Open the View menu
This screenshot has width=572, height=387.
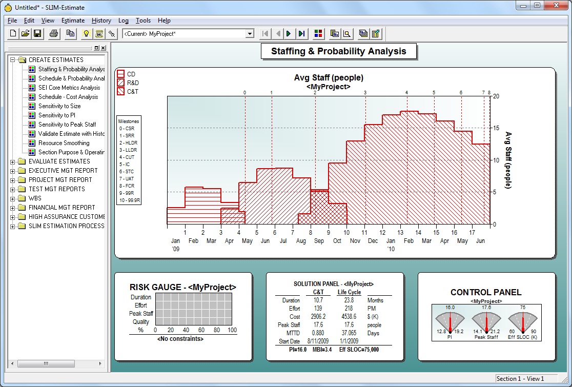click(x=48, y=21)
